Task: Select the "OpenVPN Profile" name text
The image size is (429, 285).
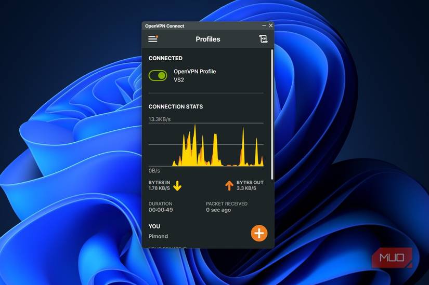Action: [195, 71]
